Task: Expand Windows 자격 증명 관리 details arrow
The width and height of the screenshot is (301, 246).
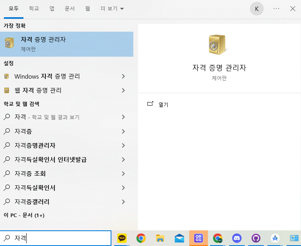Action: pos(123,76)
